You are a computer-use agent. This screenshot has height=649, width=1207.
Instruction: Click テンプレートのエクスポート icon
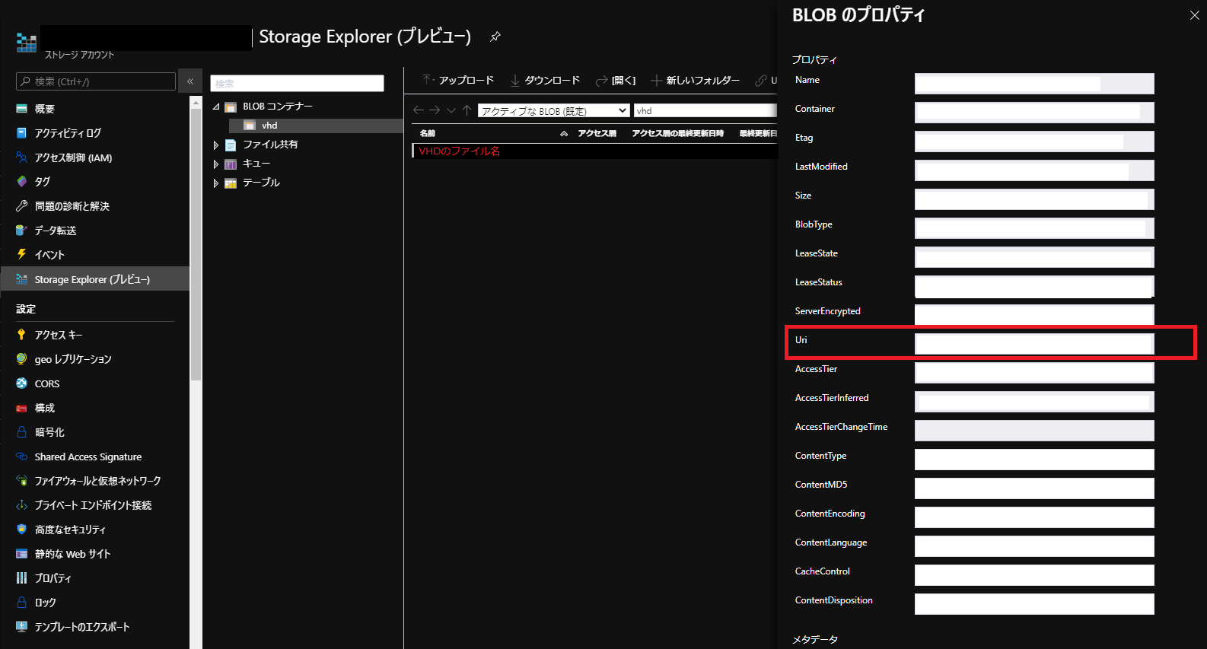coord(21,627)
